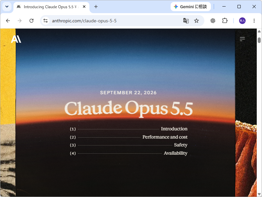The image size is (262, 197).
Task: View site information icon in address bar
Action: [x=46, y=21]
